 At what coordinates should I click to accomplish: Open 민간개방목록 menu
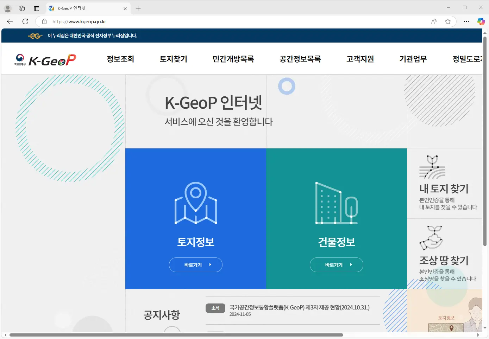pos(233,59)
